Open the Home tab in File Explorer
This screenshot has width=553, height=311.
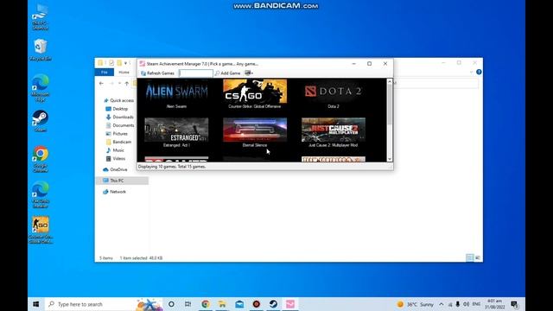click(x=124, y=73)
